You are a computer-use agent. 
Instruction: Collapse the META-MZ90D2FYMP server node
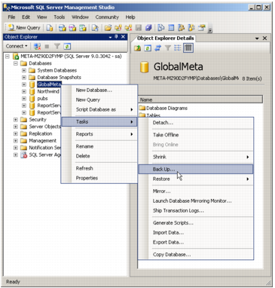point(8,57)
